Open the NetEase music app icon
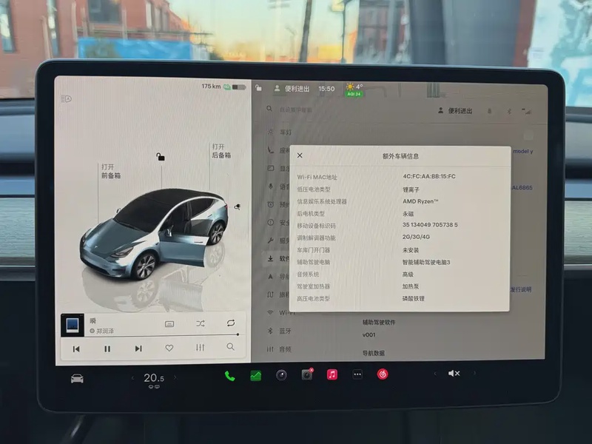This screenshot has height=444, width=592. [383, 374]
